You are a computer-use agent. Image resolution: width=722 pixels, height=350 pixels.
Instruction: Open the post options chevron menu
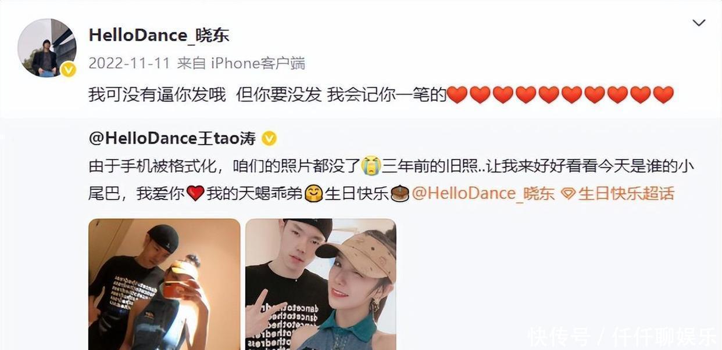(x=699, y=23)
